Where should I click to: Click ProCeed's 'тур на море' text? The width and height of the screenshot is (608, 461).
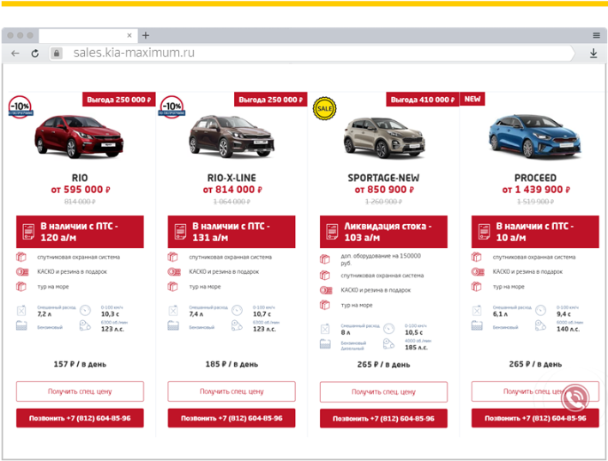509,287
